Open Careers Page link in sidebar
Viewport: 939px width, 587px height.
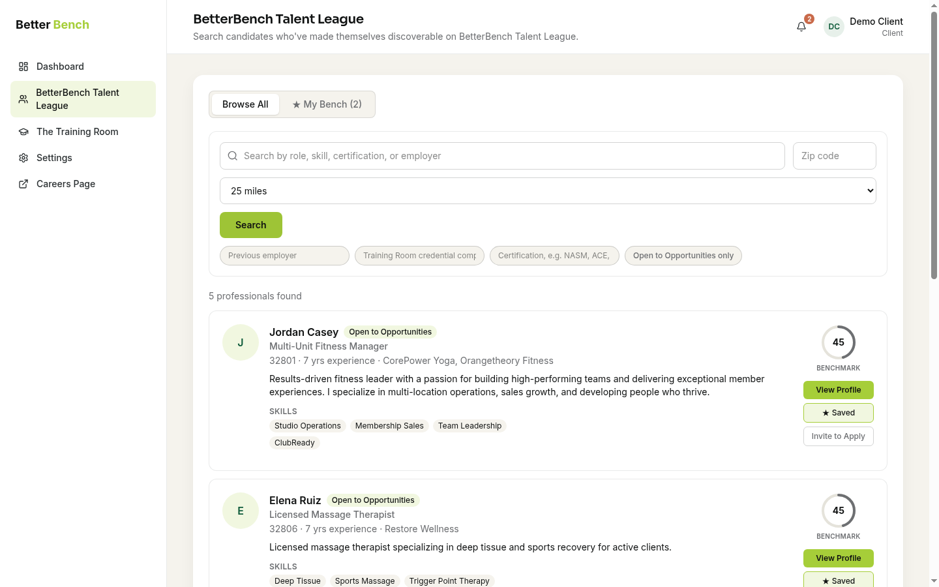(x=83, y=184)
